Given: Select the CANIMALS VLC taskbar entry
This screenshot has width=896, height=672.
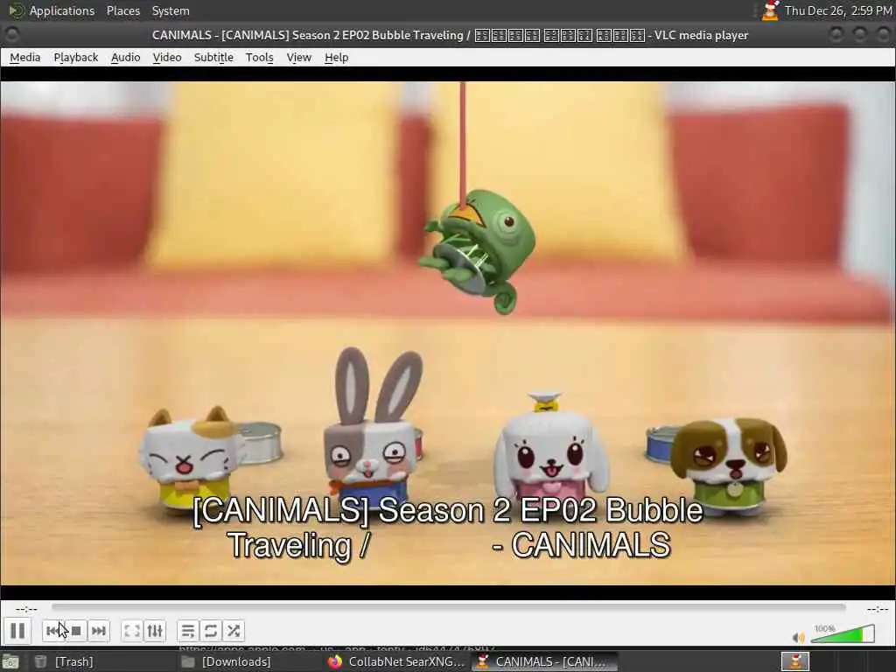Looking at the screenshot, I should (542, 661).
